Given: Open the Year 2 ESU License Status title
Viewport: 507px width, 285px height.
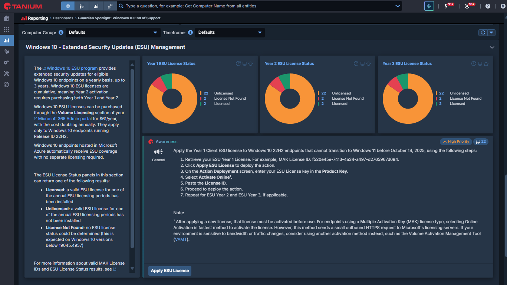Looking at the screenshot, I should pyautogui.click(x=289, y=64).
